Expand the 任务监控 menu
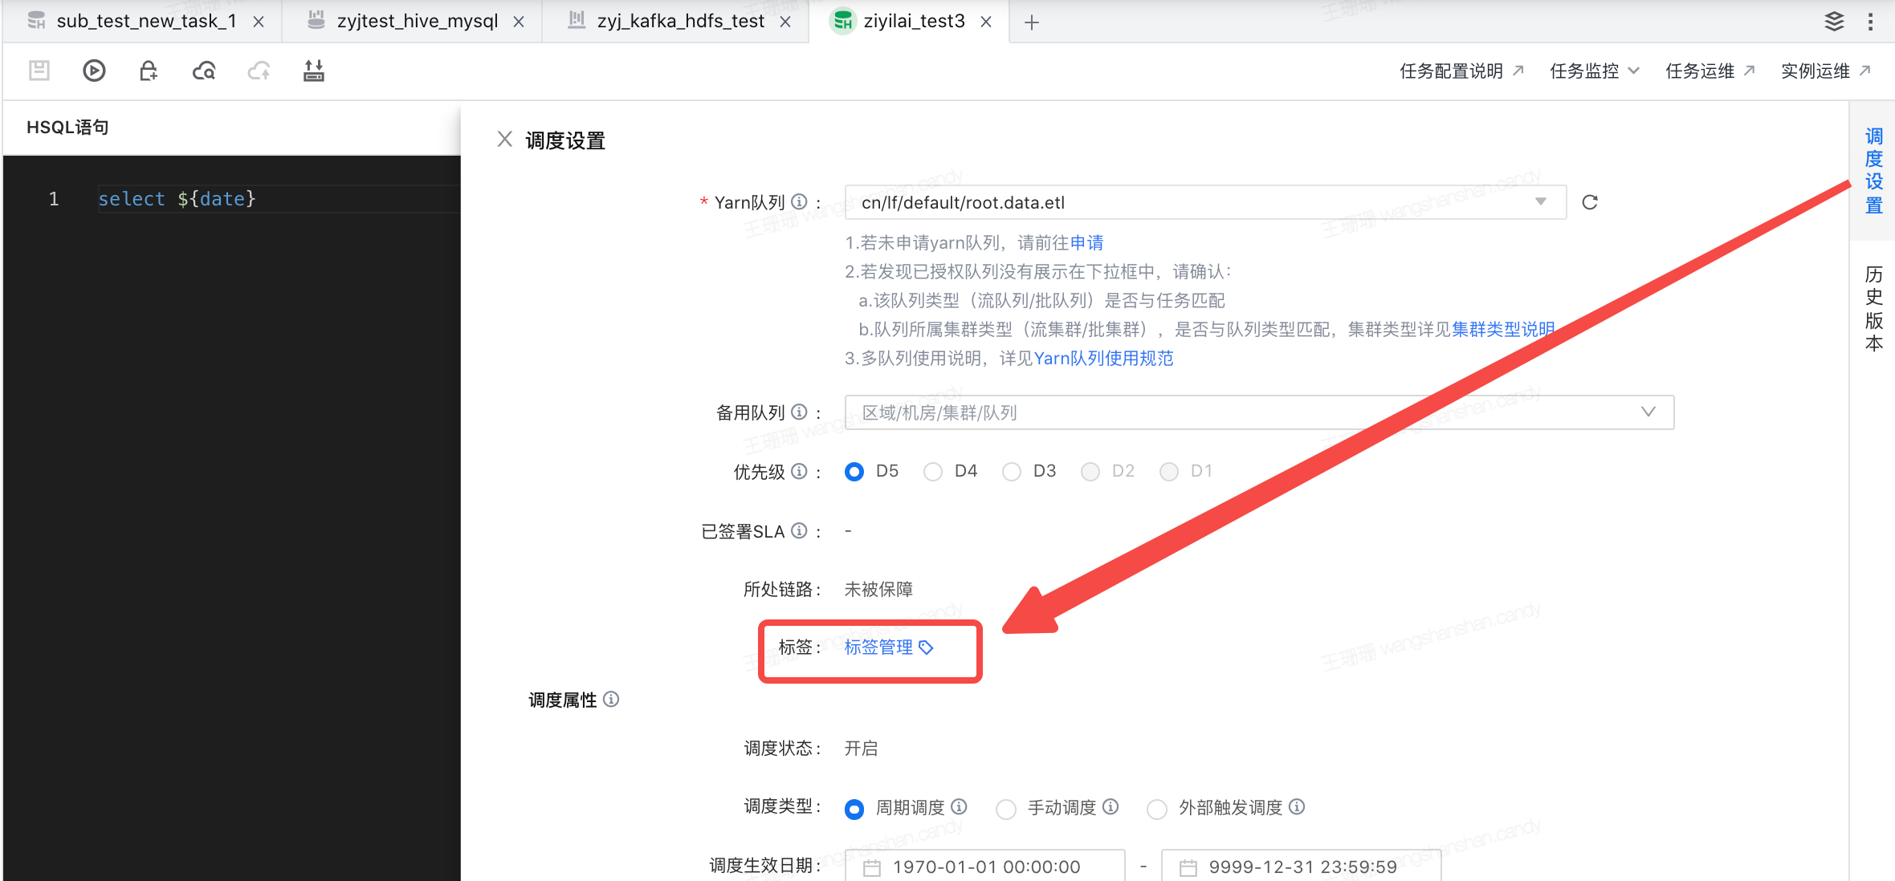Image resolution: width=1895 pixels, height=881 pixels. pyautogui.click(x=1594, y=71)
